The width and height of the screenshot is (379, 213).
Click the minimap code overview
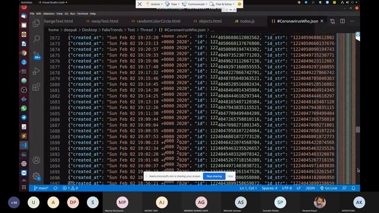pos(346,109)
